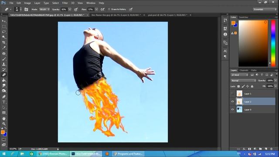Switch to the Paths tab
The image size is (279, 157).
254,70
